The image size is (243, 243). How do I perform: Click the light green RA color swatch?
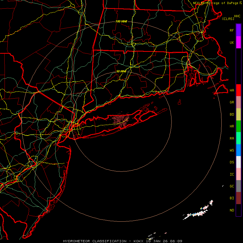pyautogui.click(x=238, y=138)
